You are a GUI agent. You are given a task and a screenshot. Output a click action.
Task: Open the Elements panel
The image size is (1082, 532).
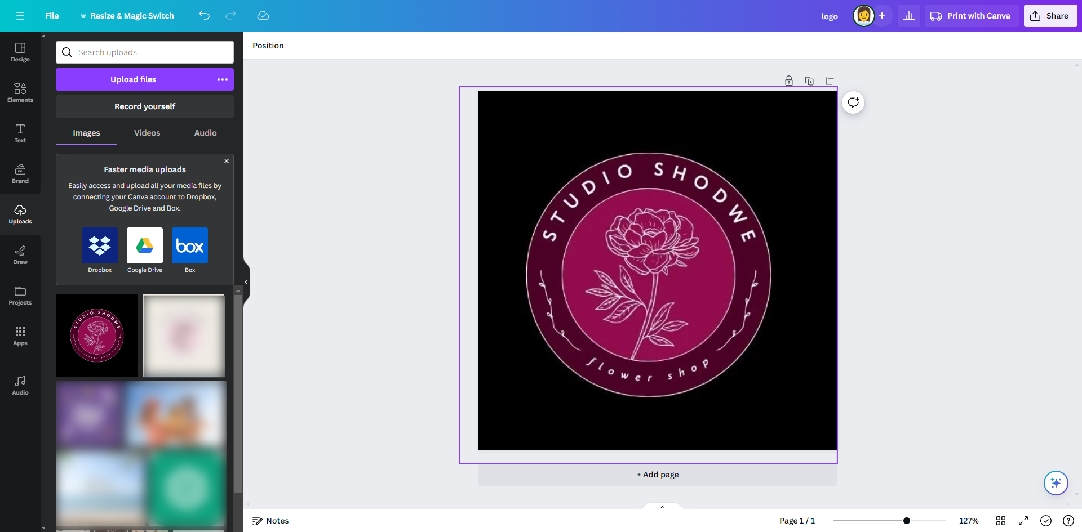20,93
